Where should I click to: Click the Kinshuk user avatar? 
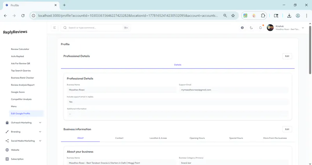click(270, 28)
